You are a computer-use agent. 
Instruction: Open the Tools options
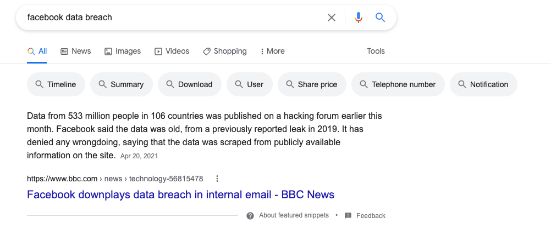376,51
